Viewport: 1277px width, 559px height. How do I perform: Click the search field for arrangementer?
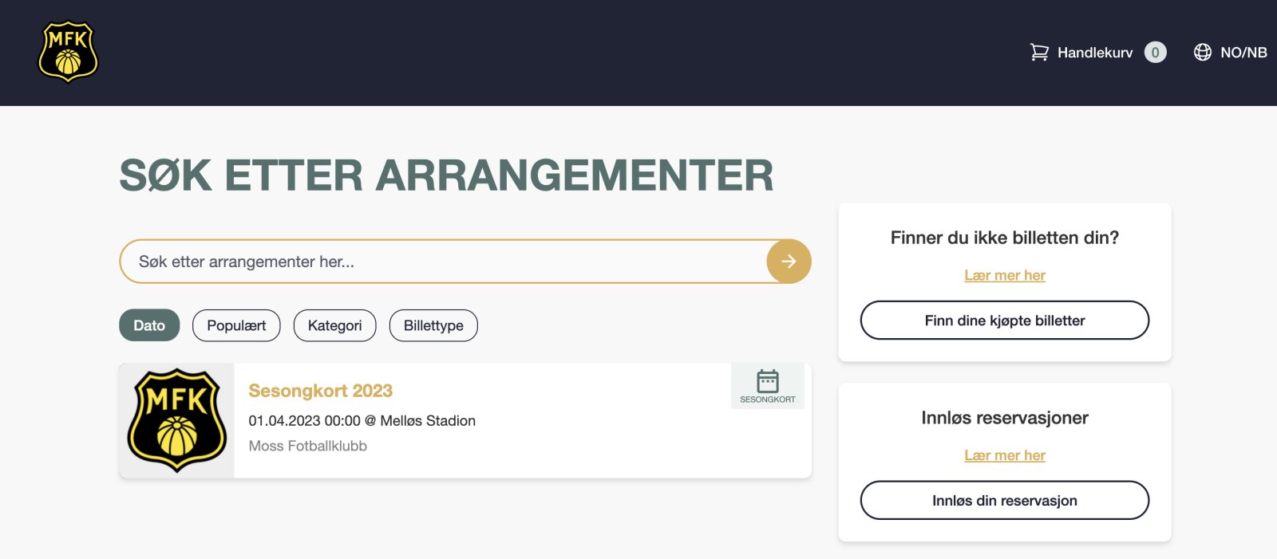point(443,262)
